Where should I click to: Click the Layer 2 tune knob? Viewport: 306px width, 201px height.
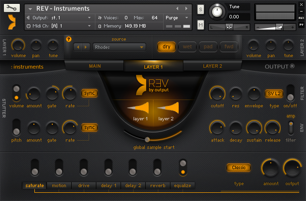[x=288, y=45]
